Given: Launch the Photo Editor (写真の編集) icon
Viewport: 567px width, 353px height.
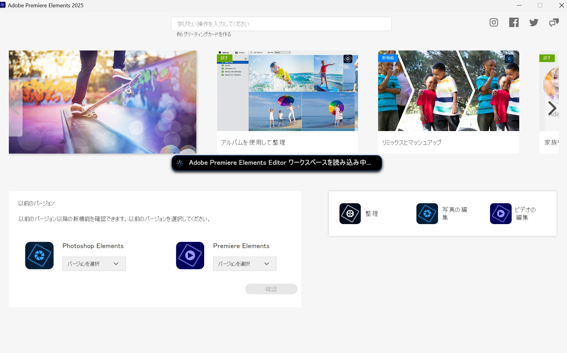Looking at the screenshot, I should pos(427,214).
